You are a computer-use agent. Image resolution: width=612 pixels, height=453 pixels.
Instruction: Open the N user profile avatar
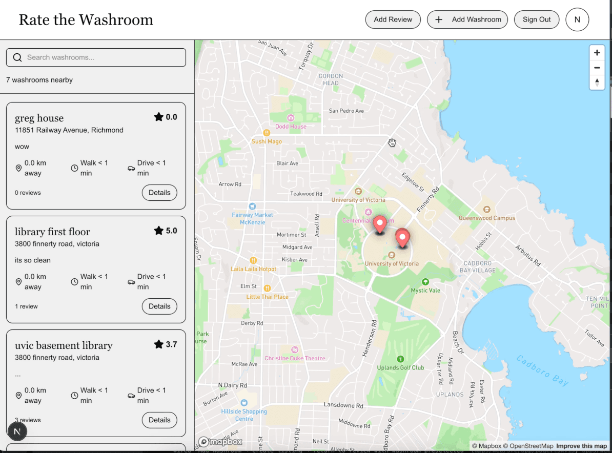pyautogui.click(x=577, y=19)
